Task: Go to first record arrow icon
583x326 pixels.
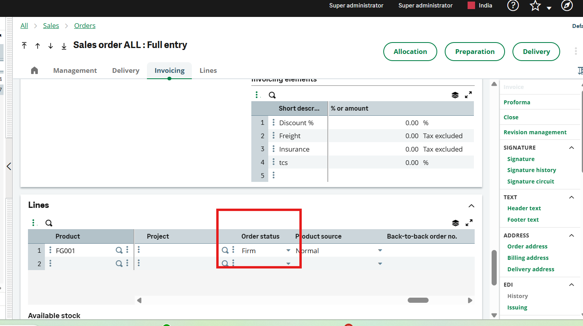Action: [x=24, y=46]
